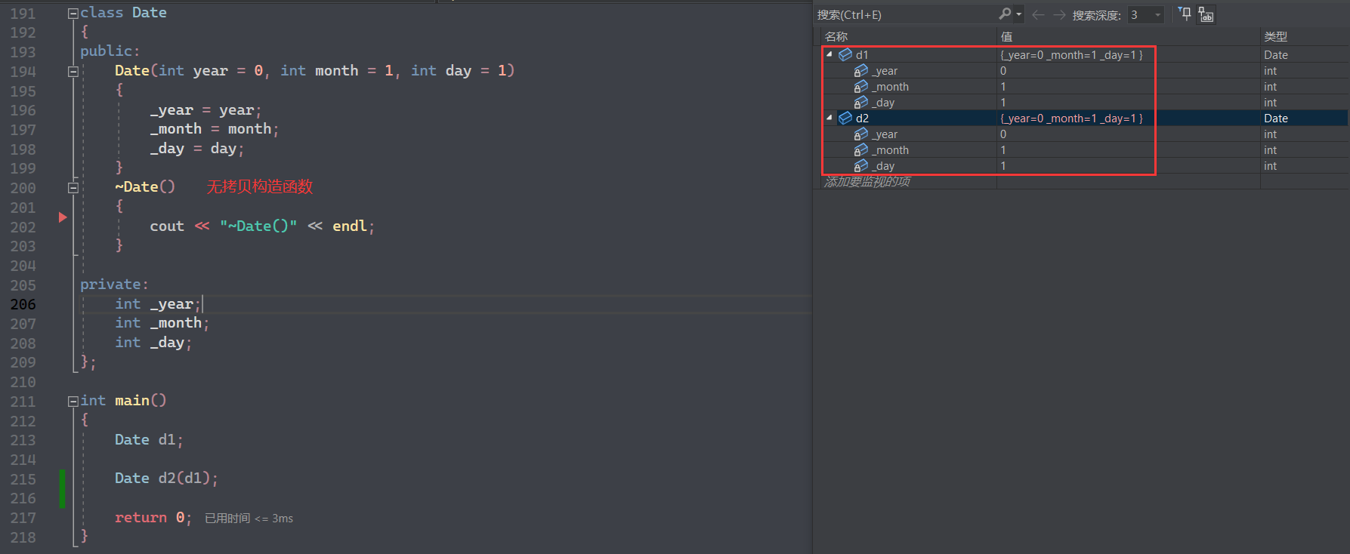
Task: Collapse the Date constructor fold marker
Action: click(73, 71)
